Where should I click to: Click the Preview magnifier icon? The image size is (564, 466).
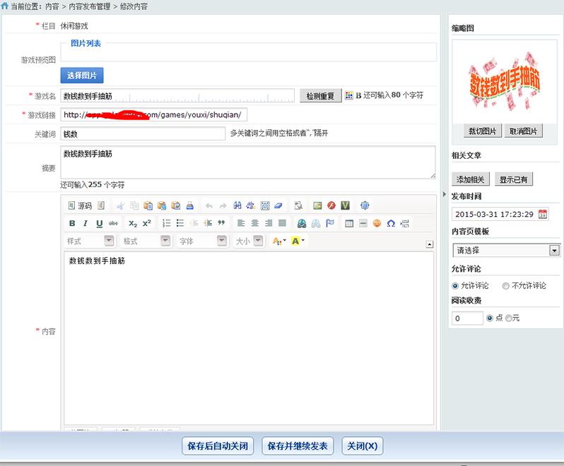pos(298,205)
